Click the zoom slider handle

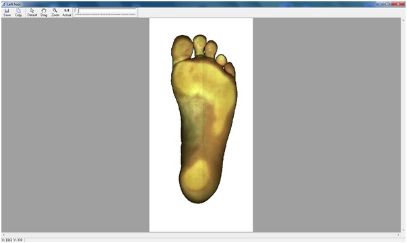pyautogui.click(x=77, y=11)
